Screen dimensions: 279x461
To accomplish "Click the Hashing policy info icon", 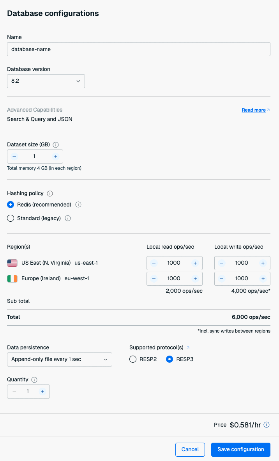I will (50, 194).
